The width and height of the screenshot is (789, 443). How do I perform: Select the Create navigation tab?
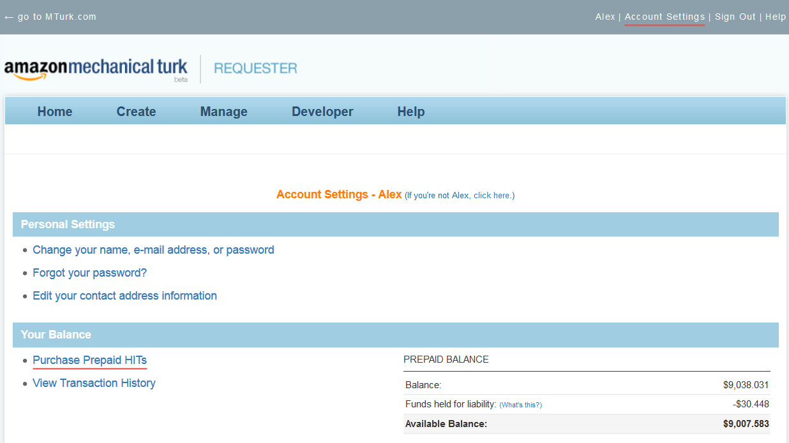136,112
